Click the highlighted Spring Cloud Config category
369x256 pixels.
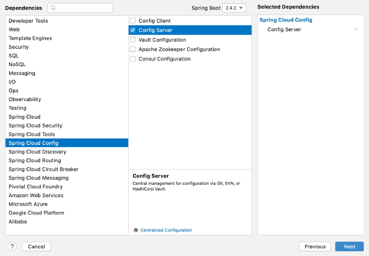point(67,143)
